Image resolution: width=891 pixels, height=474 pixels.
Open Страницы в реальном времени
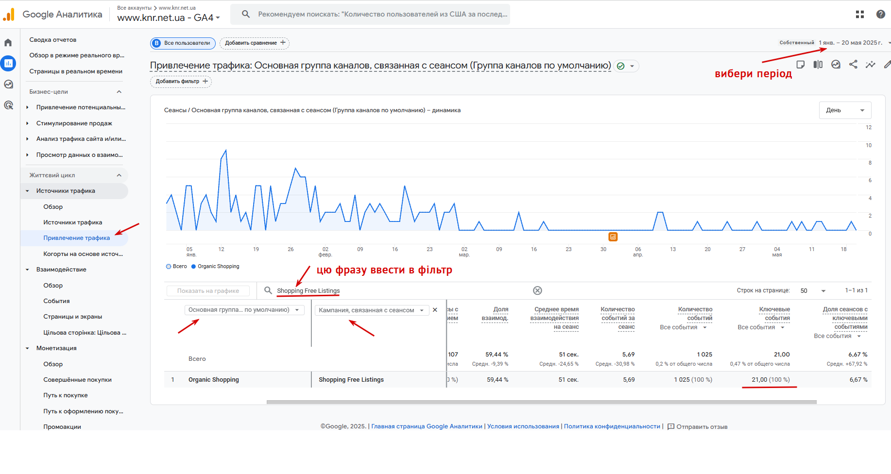pyautogui.click(x=76, y=71)
